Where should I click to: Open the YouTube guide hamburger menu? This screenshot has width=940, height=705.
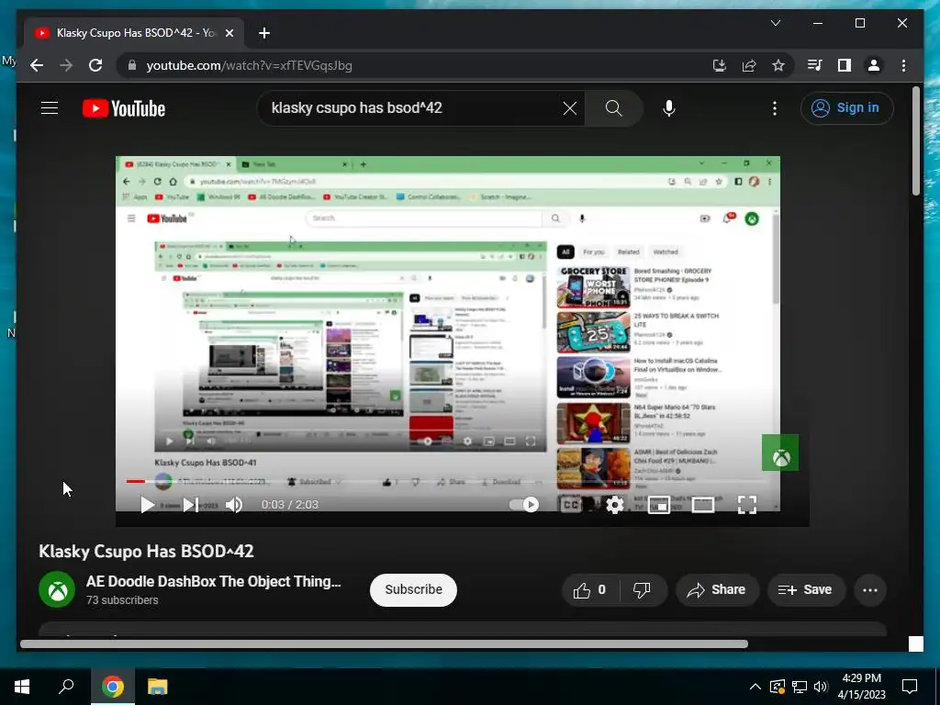point(50,108)
